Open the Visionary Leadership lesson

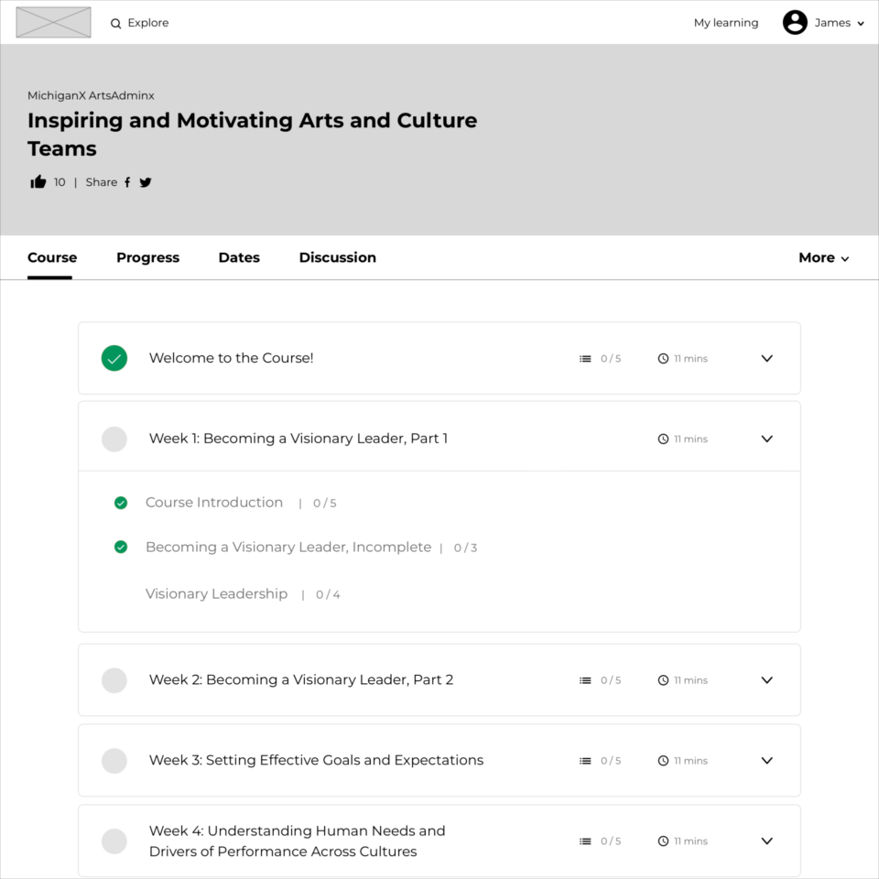click(x=216, y=593)
